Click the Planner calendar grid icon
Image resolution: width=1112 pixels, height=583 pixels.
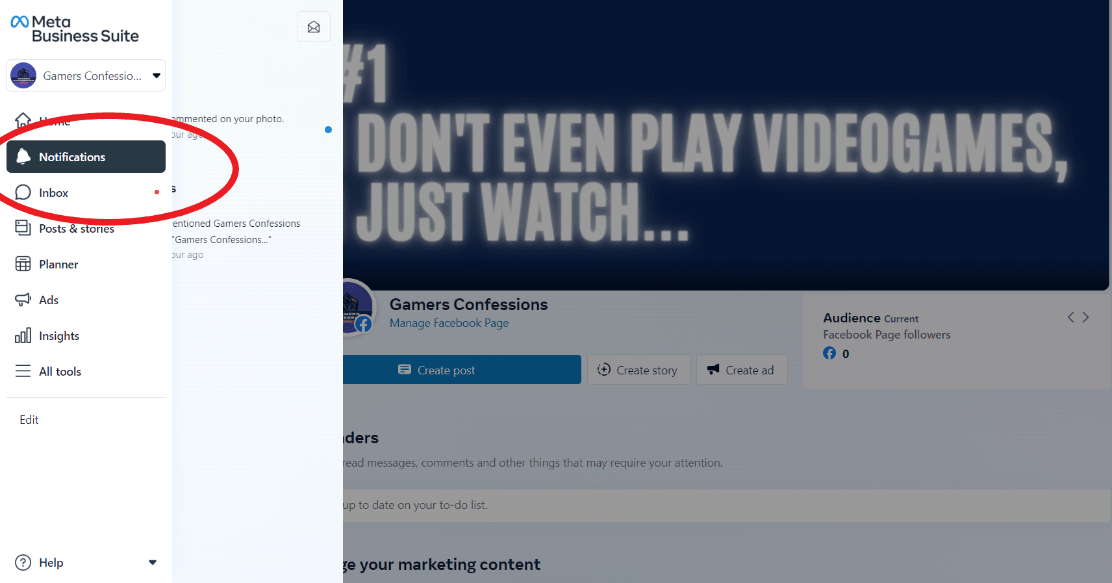pyautogui.click(x=23, y=264)
